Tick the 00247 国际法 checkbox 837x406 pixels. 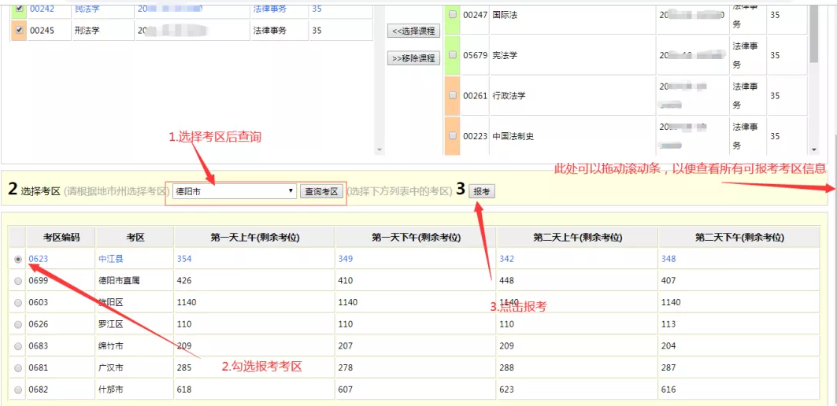pyautogui.click(x=453, y=16)
